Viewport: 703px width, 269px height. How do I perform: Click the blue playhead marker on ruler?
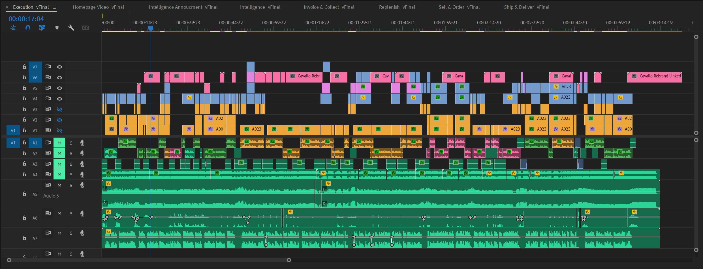click(x=151, y=28)
